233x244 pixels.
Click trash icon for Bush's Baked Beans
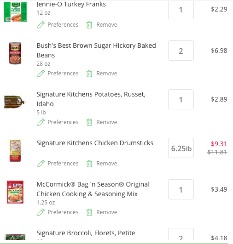coord(89,74)
